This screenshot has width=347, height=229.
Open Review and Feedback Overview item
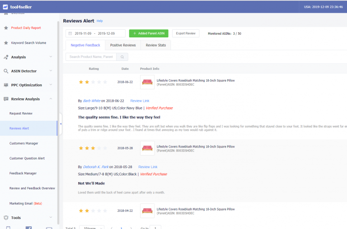point(32,188)
